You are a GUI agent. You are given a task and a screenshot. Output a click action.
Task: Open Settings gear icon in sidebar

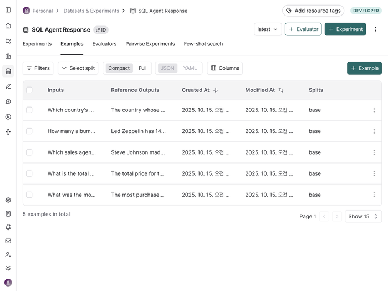[8, 200]
